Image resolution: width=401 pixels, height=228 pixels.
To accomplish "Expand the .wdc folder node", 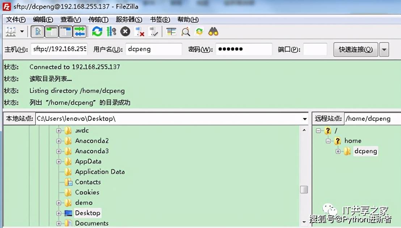I will tap(59, 131).
